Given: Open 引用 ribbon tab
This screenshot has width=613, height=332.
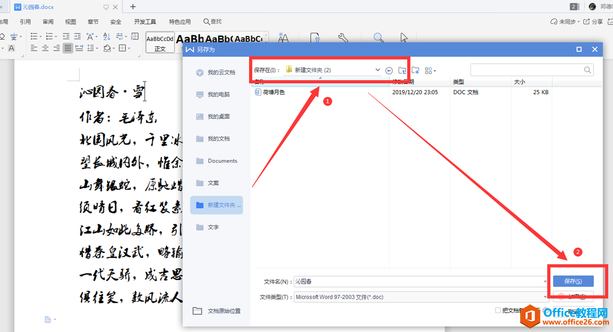Looking at the screenshot, I should click(26, 22).
